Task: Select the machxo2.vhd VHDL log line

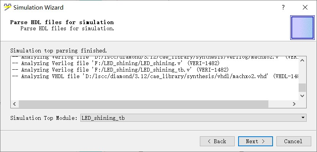Action: coord(155,76)
